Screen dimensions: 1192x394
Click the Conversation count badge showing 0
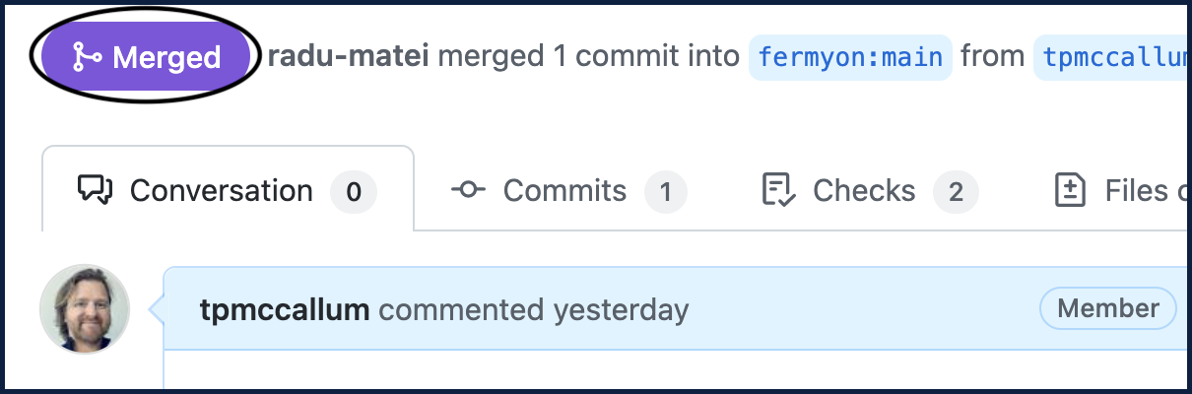354,191
